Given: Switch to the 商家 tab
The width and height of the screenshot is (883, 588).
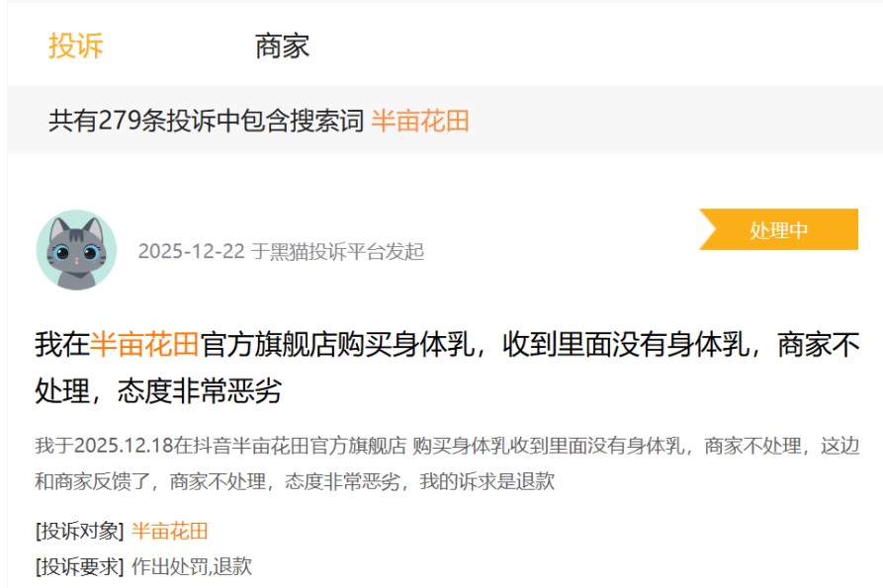Looking at the screenshot, I should tap(282, 45).
